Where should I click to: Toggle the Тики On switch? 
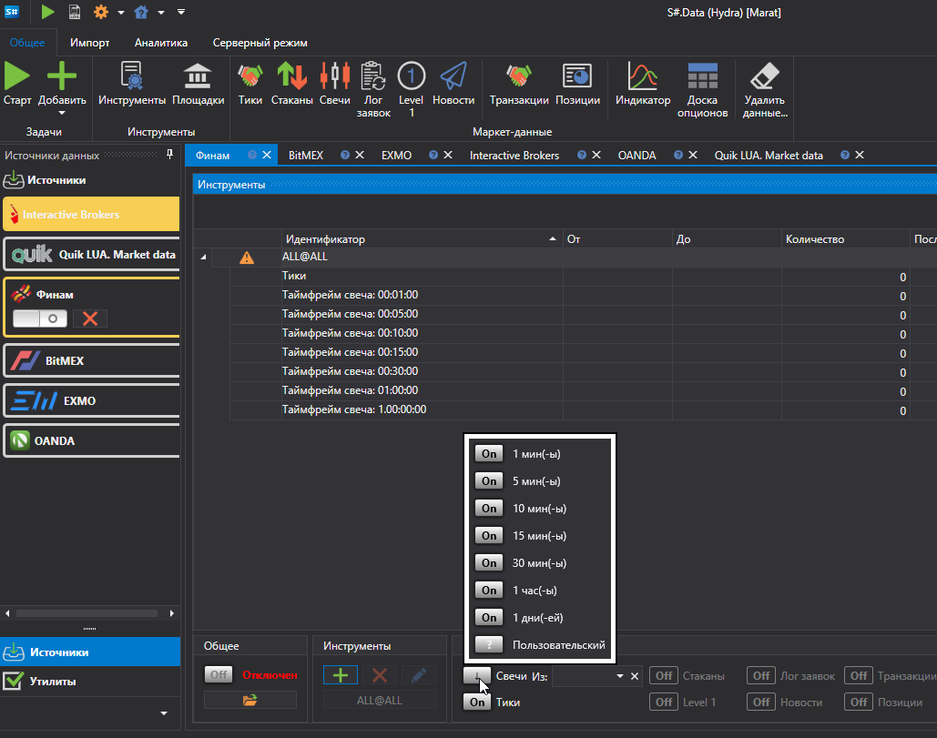tap(477, 703)
